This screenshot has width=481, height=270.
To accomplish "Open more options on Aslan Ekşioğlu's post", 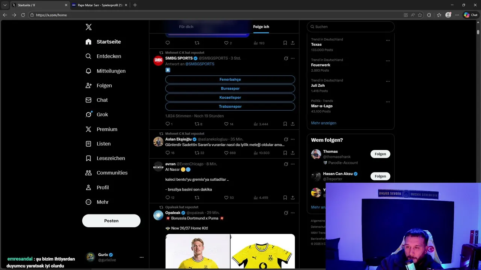I will pos(293,139).
